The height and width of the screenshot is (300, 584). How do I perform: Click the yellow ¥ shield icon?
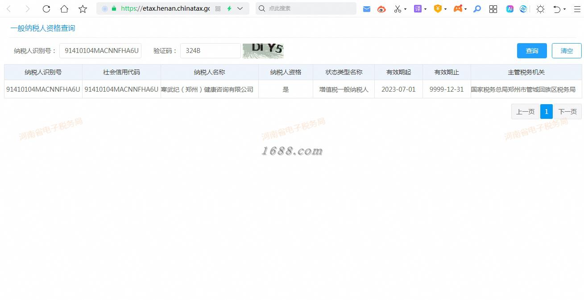coord(438,8)
